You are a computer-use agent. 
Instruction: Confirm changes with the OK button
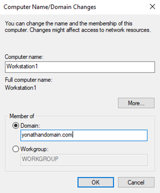point(96,182)
